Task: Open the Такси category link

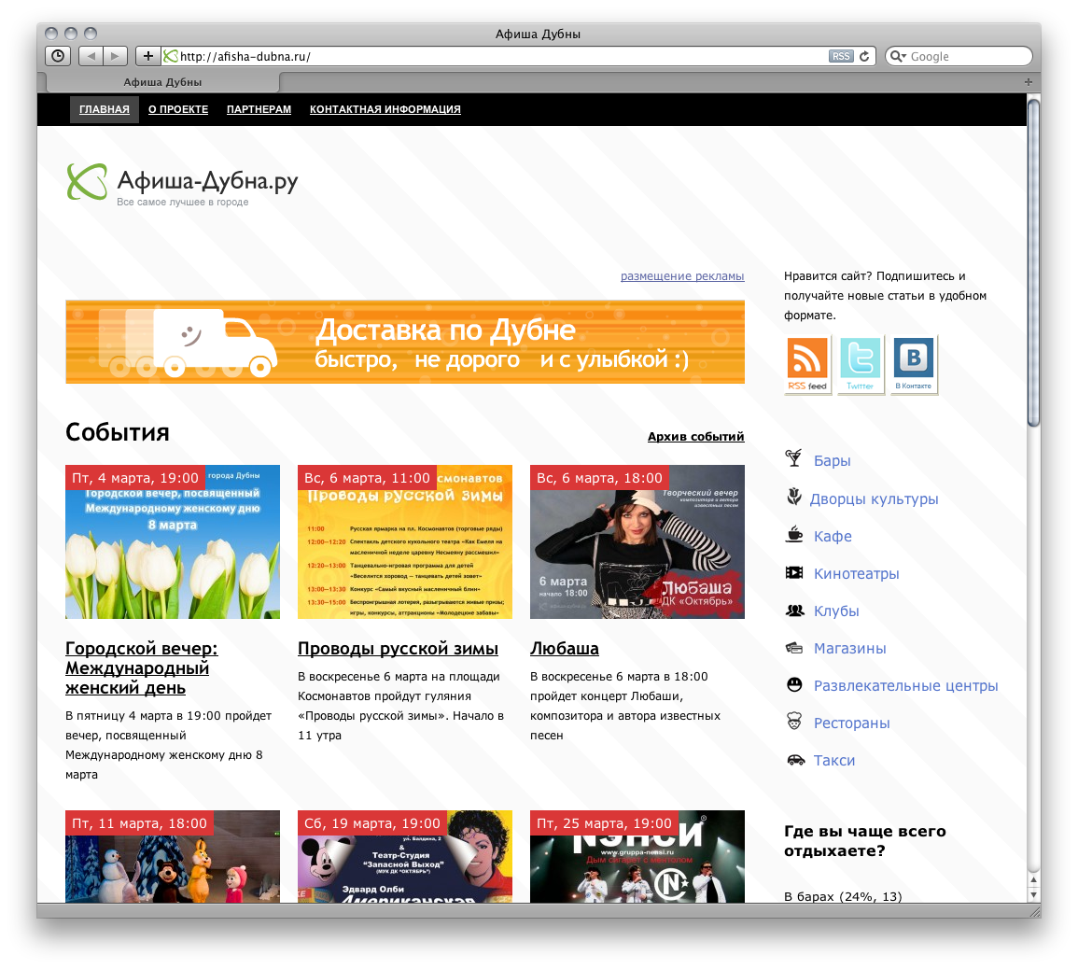Action: coord(834,761)
